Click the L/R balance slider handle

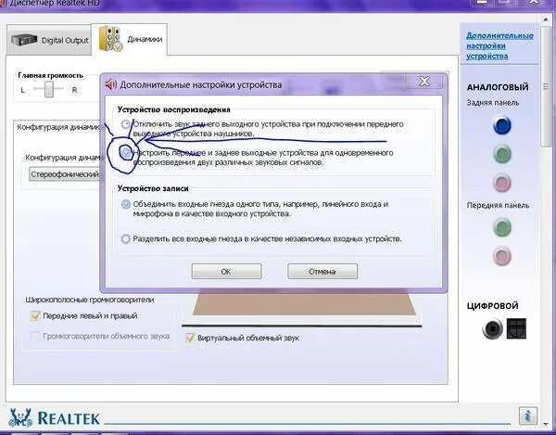pyautogui.click(x=49, y=89)
